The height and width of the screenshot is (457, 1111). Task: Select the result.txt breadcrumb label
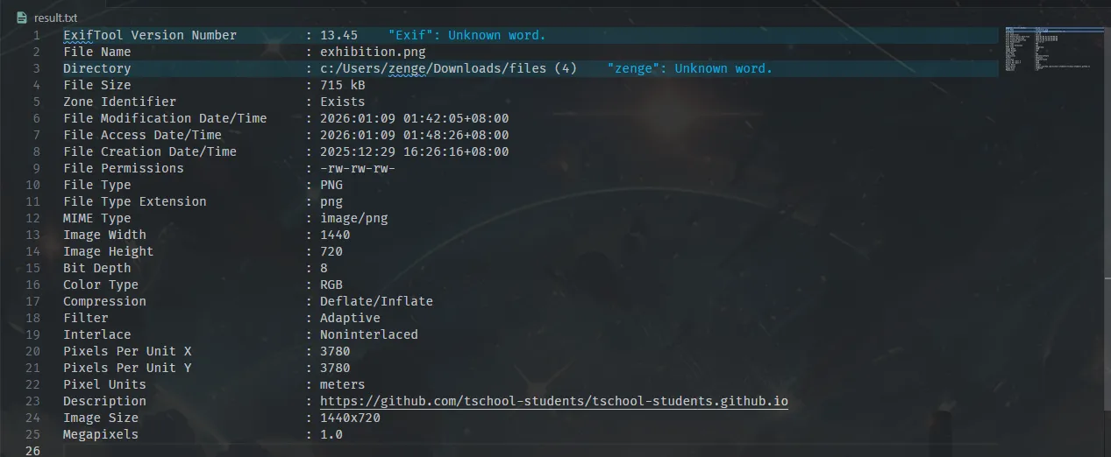coord(55,17)
